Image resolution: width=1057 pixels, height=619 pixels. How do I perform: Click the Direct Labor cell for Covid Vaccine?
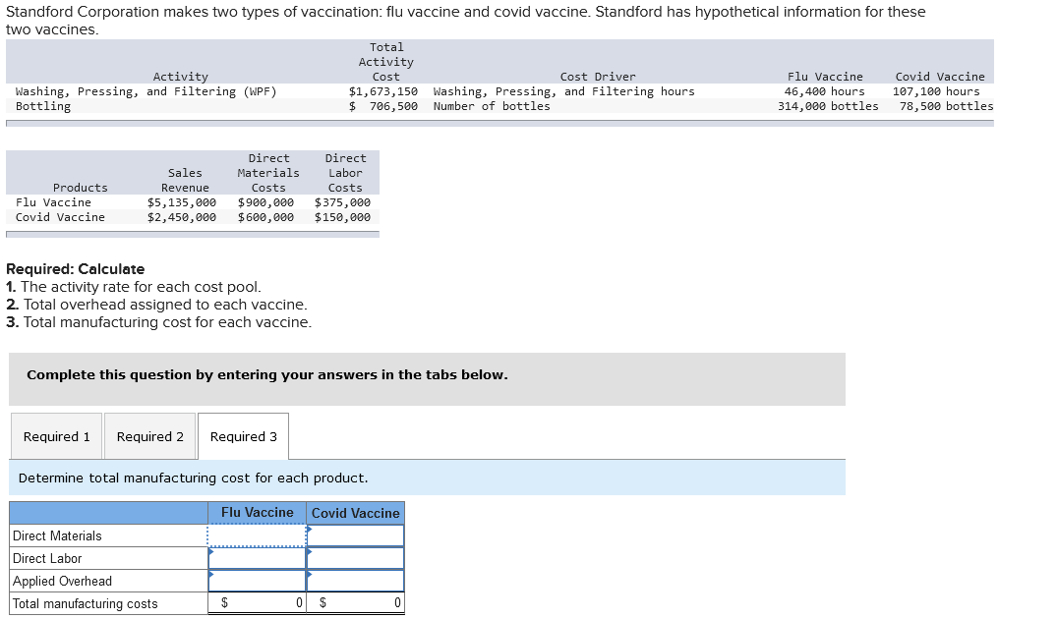click(x=355, y=557)
